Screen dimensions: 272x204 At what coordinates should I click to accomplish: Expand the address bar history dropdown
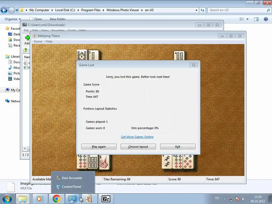tap(196, 10)
